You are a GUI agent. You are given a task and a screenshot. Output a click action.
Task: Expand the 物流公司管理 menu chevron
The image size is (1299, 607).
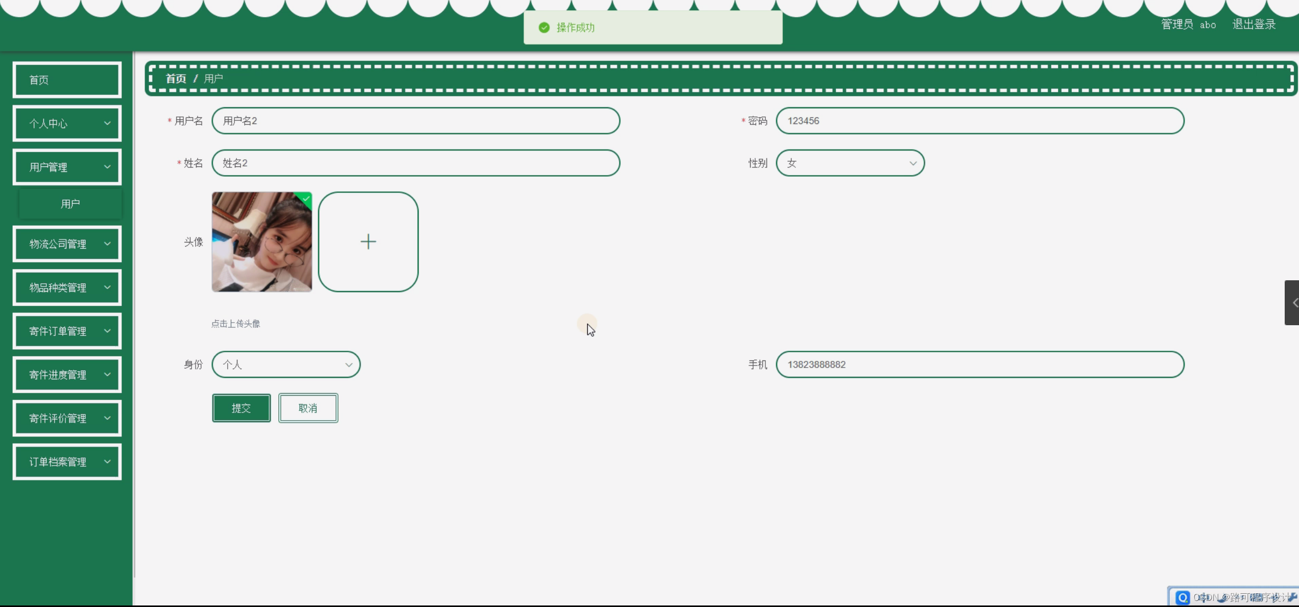[x=107, y=244]
